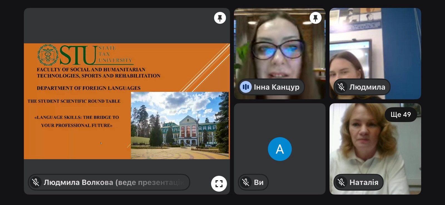
Task: Click the campus building photo on the slide
Action: point(180,125)
